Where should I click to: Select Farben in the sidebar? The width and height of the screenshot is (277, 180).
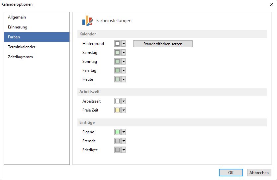(x=37, y=37)
